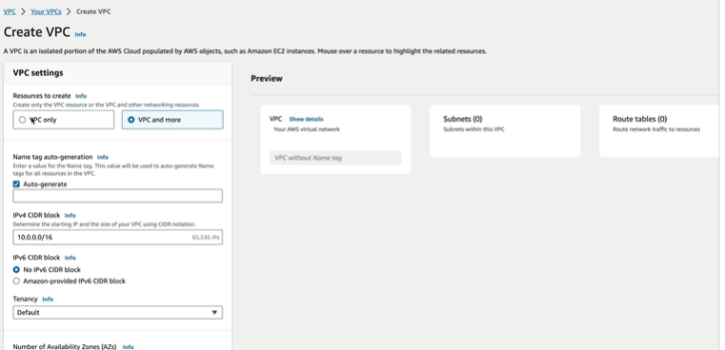Open Info for IPv4 CIDR block
725x350 pixels.
pyautogui.click(x=70, y=215)
